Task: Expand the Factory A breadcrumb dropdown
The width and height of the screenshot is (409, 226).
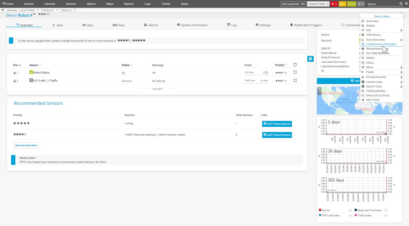Action: 57,10
